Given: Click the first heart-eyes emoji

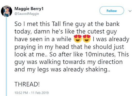Looking at the screenshot, I should 78,39.
